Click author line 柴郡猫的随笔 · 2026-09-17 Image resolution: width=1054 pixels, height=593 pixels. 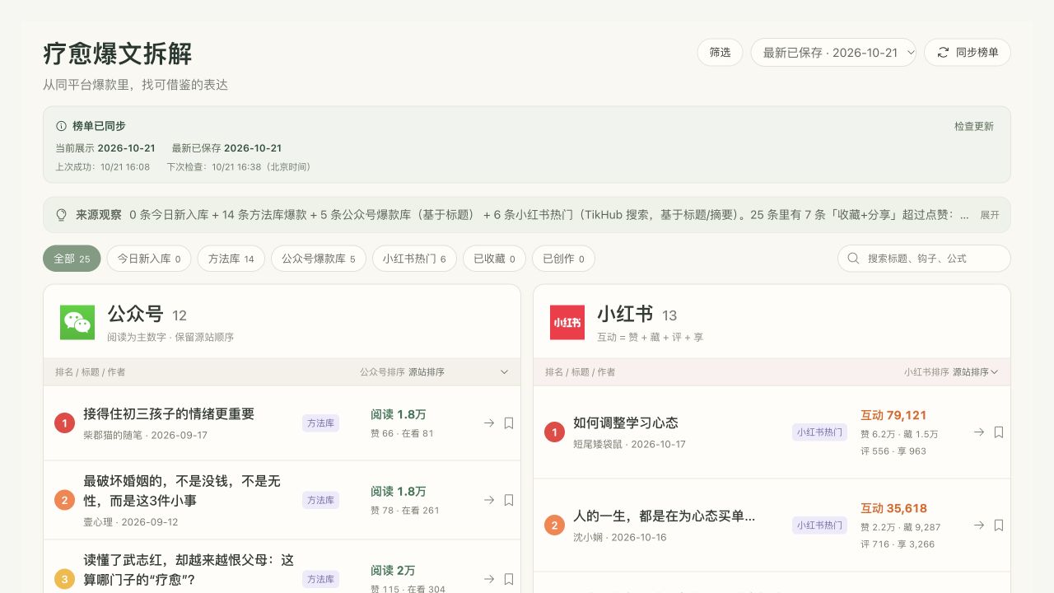tap(145, 435)
